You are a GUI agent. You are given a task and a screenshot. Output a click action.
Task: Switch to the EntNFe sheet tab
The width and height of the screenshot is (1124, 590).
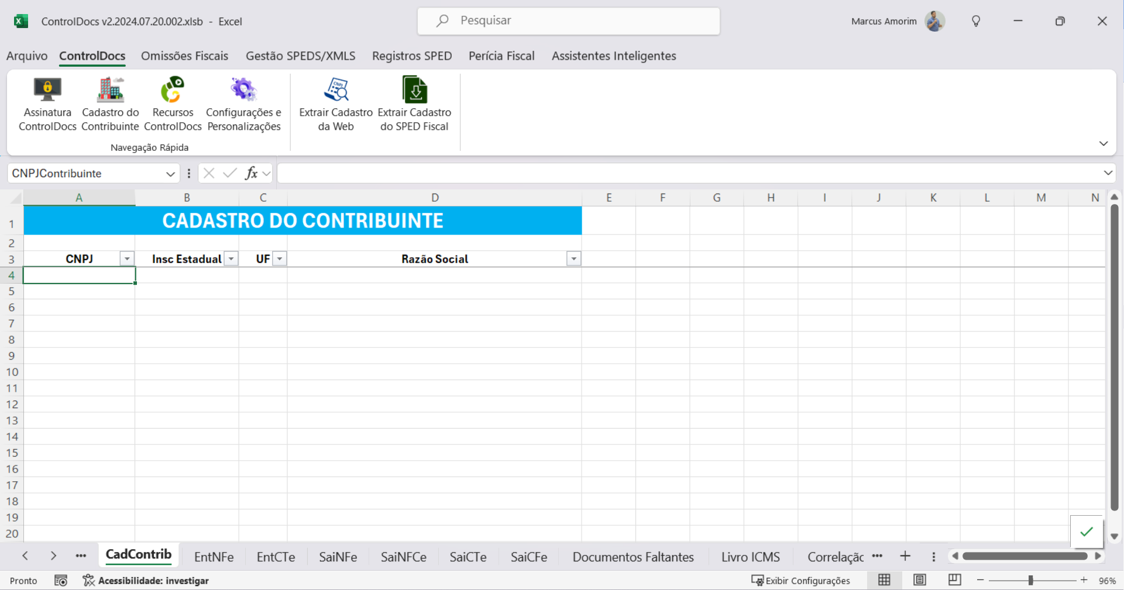tap(214, 557)
